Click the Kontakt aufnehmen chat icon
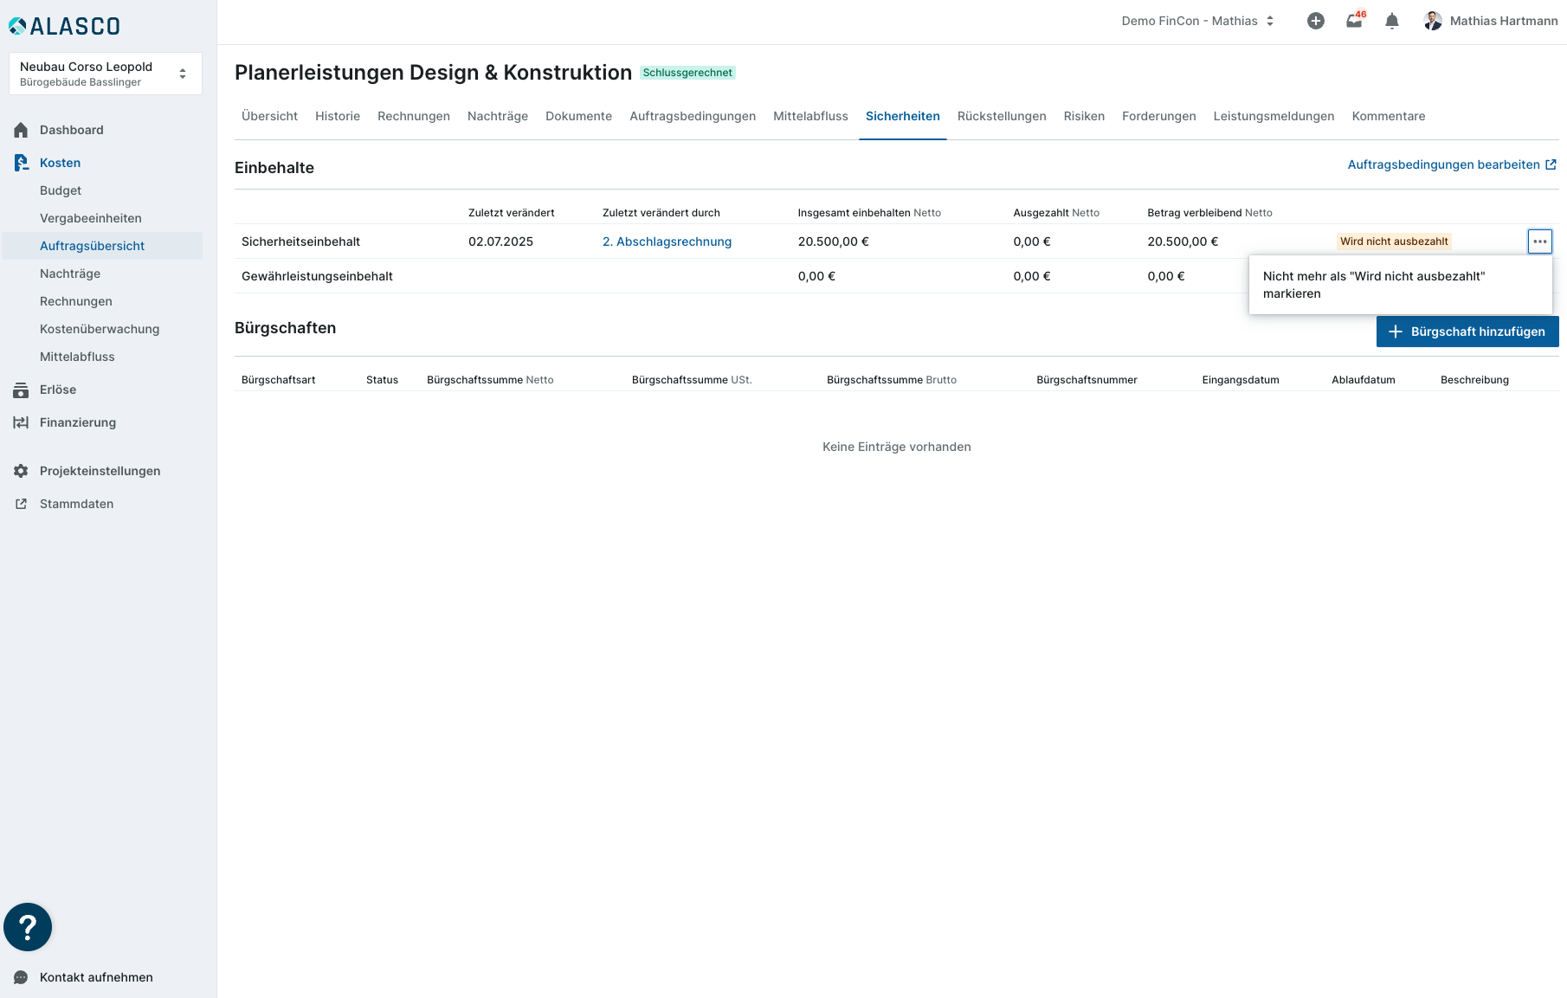This screenshot has height=998, width=1567. tap(21, 977)
